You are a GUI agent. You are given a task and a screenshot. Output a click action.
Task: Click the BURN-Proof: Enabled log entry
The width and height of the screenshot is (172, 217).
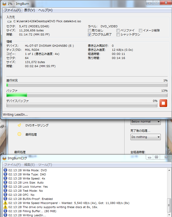31,199
